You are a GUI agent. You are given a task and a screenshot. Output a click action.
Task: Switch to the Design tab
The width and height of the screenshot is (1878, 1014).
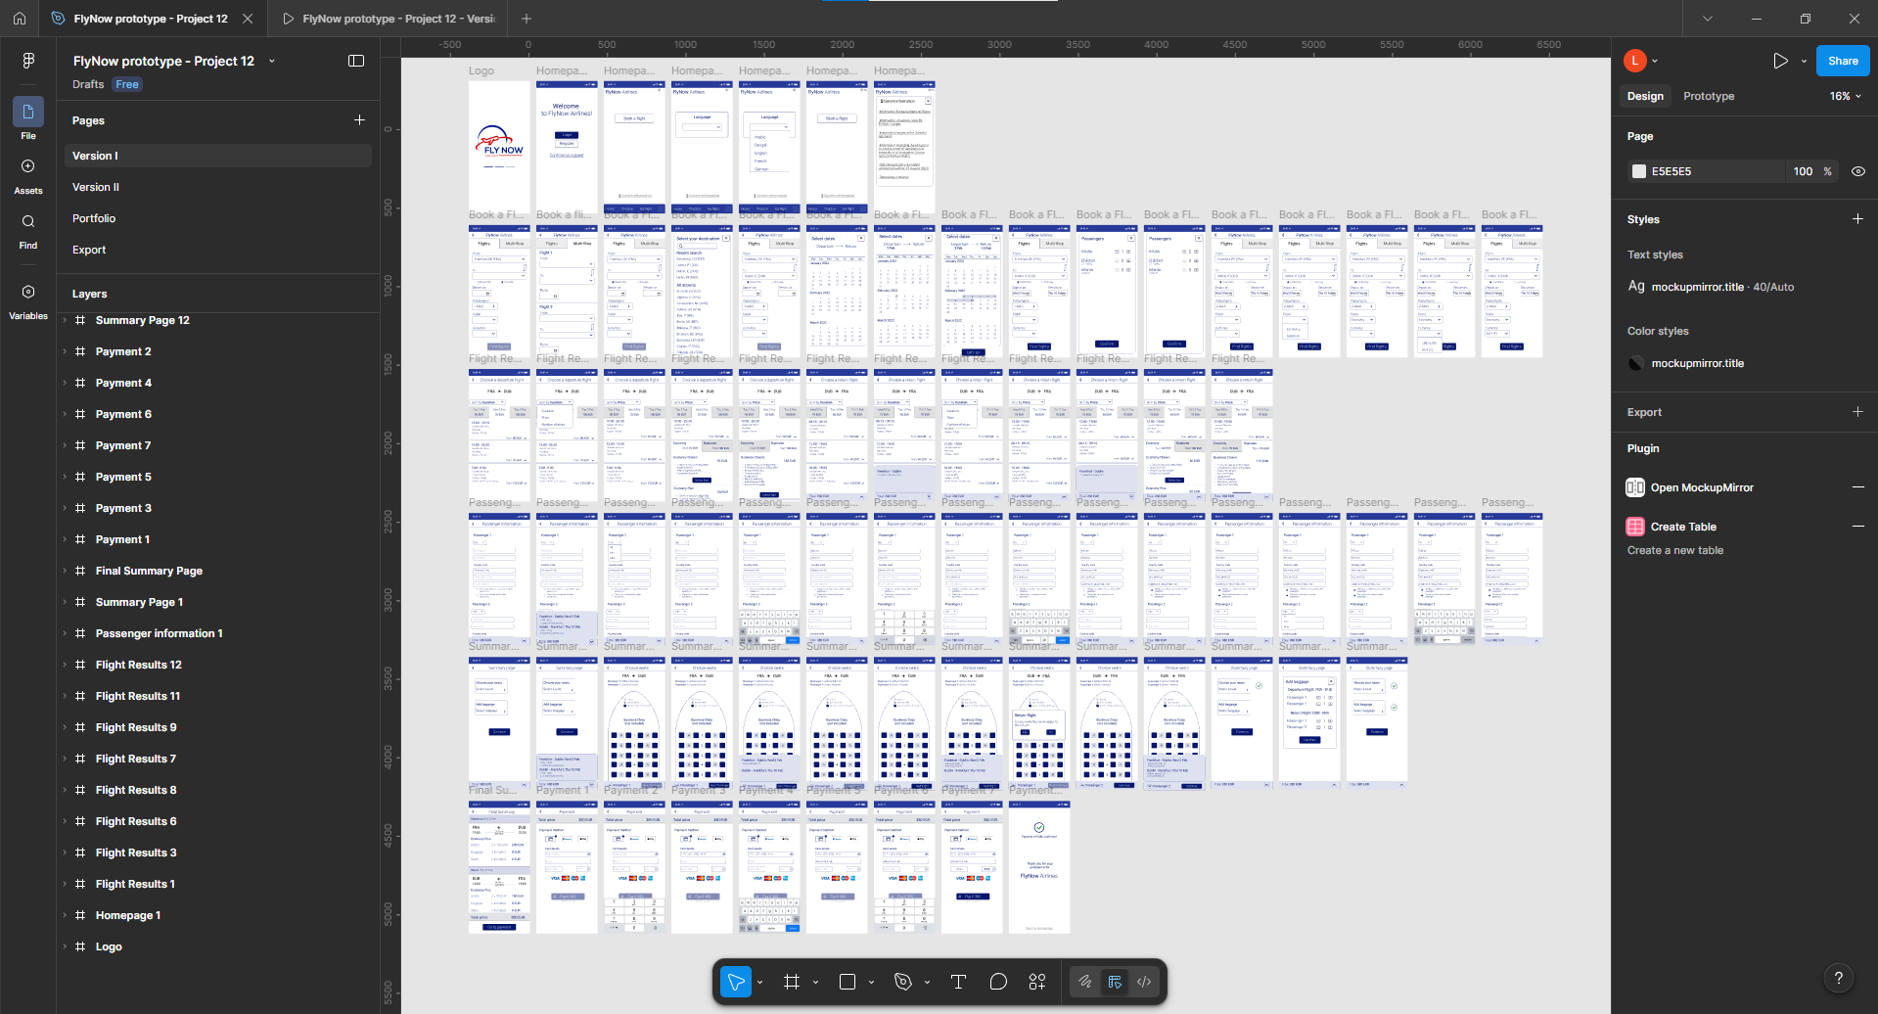1645,96
